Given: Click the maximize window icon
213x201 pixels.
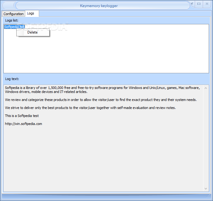Looking at the screenshot, I should (199, 4).
